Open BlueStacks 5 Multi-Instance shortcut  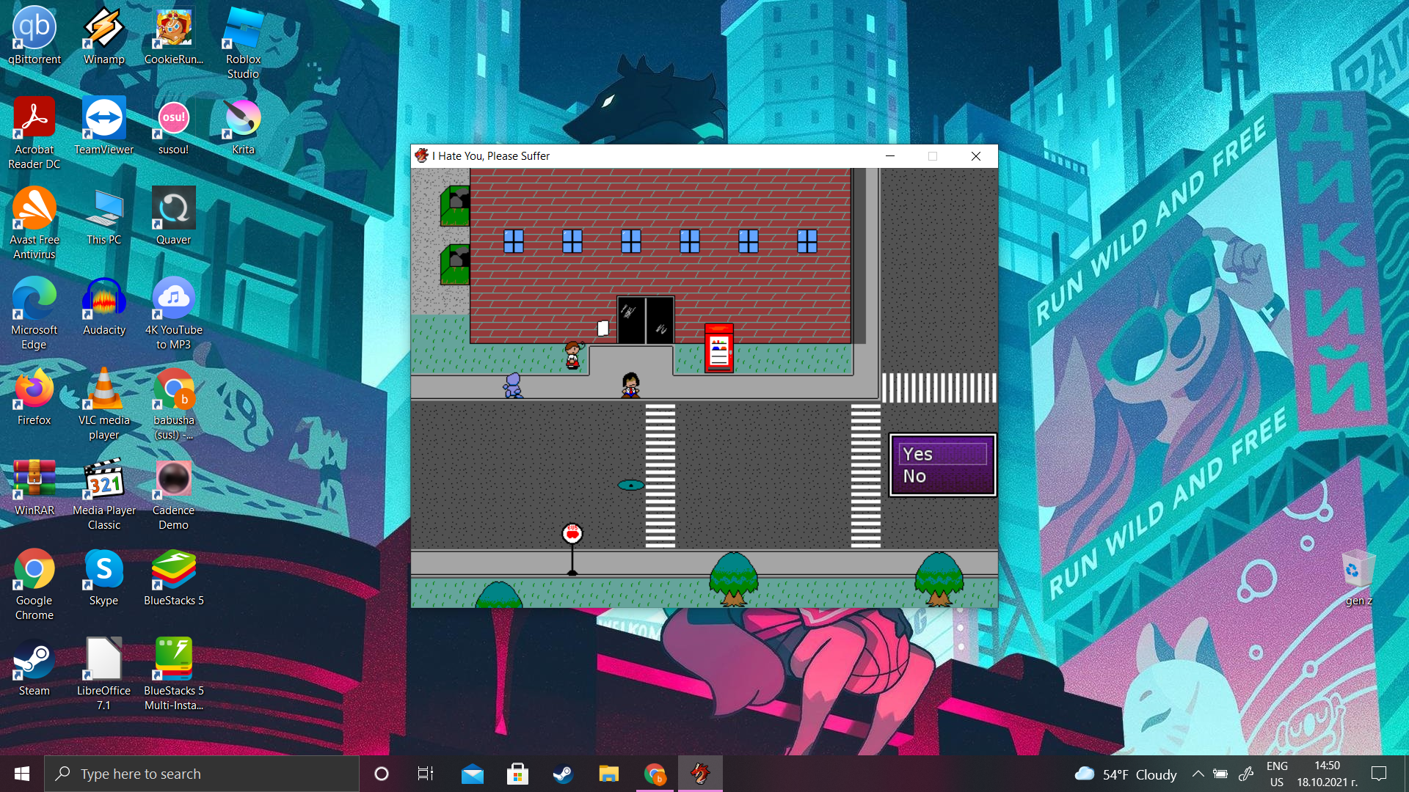[174, 675]
